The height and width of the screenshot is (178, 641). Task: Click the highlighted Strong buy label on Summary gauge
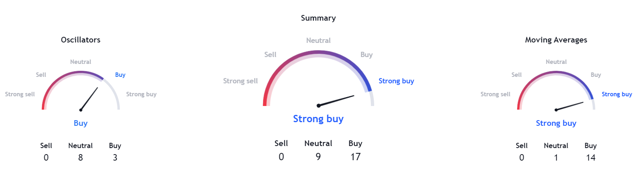pos(396,81)
